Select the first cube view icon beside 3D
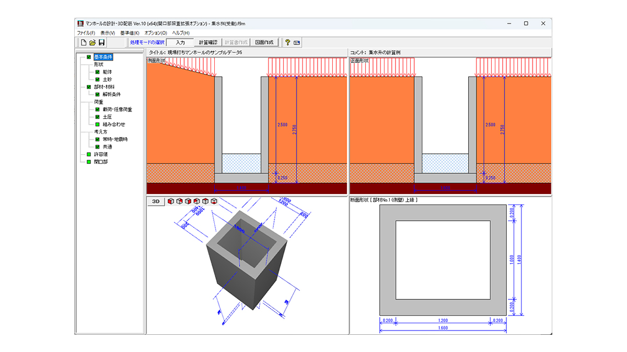627x352 pixels. pyautogui.click(x=171, y=201)
